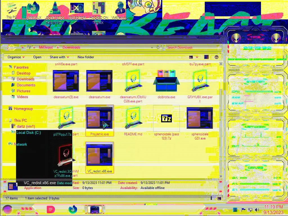
Task: Open the volume speaker tray icon
Action: 257,210
